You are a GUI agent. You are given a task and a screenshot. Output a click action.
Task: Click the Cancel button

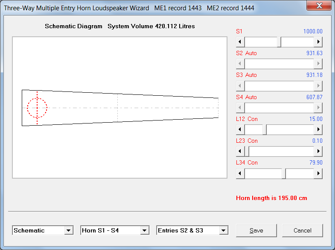click(x=302, y=230)
